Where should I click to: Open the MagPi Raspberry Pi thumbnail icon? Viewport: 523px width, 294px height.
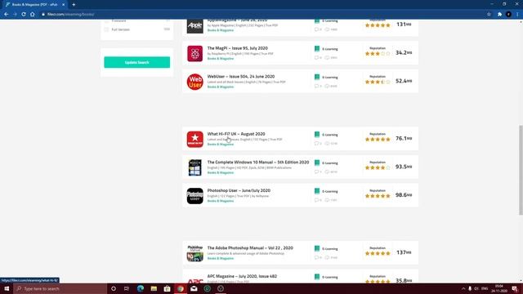pos(194,54)
